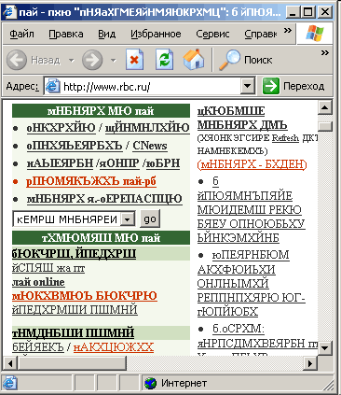This screenshot has height=395, width=341.
Task: Open the щЙНМНЛХЙЮ link
Action: point(147,128)
